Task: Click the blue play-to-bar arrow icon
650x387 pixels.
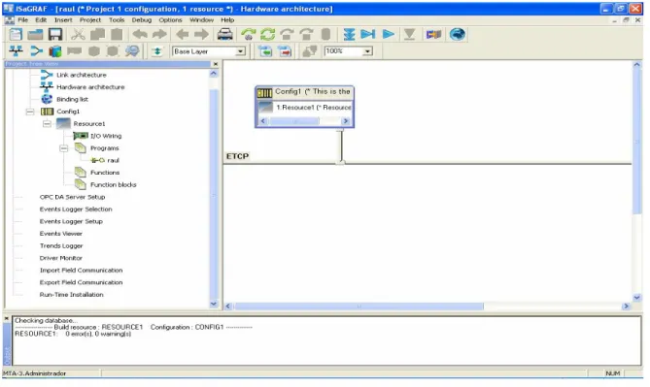Action: (x=367, y=34)
